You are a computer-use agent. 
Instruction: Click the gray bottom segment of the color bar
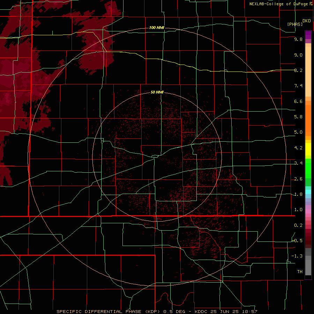tap(308, 267)
